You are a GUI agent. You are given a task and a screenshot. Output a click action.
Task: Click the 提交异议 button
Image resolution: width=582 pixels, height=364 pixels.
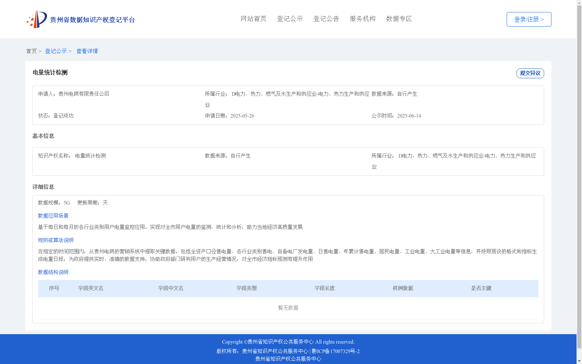[530, 73]
